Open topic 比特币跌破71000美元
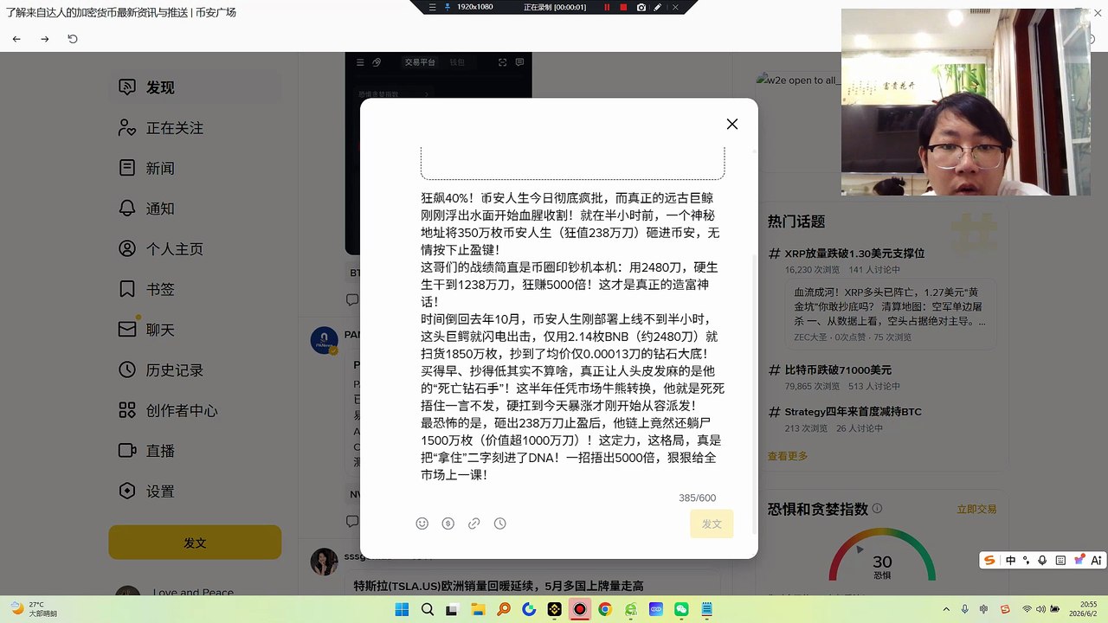 (x=838, y=370)
